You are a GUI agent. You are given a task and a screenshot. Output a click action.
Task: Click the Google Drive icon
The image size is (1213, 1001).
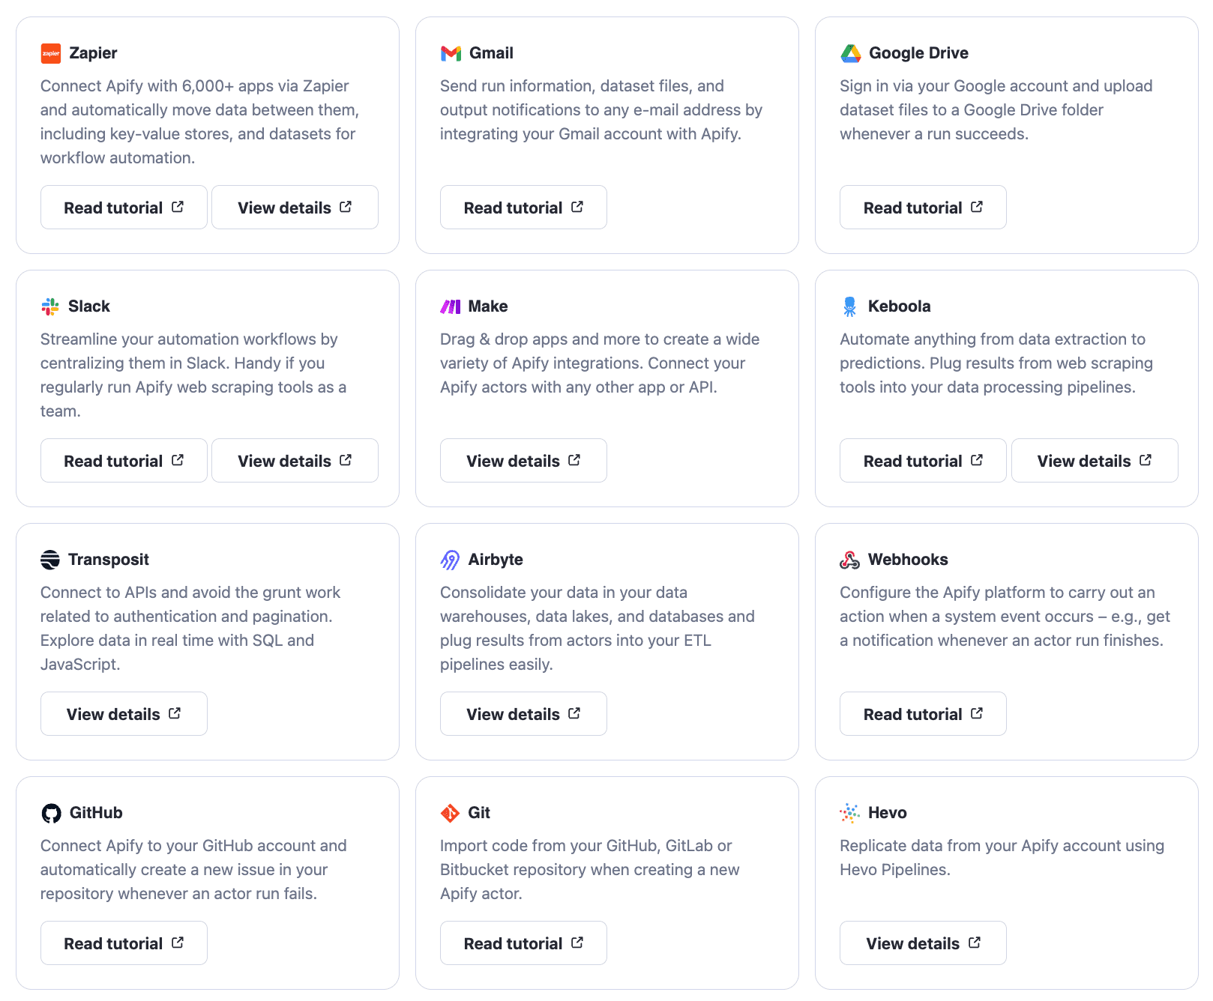click(850, 52)
